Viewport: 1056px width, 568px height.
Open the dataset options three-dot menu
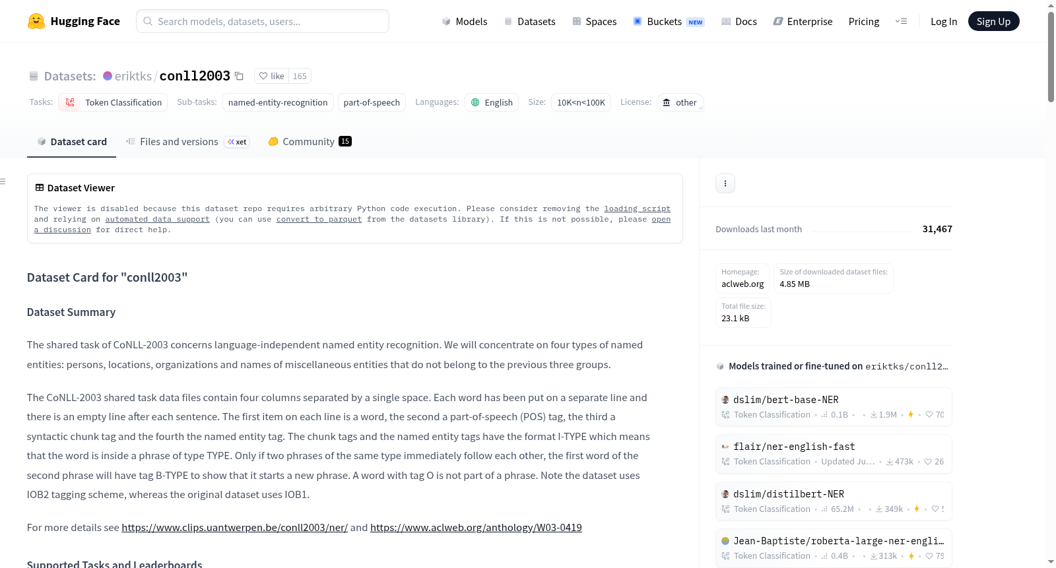click(x=725, y=183)
